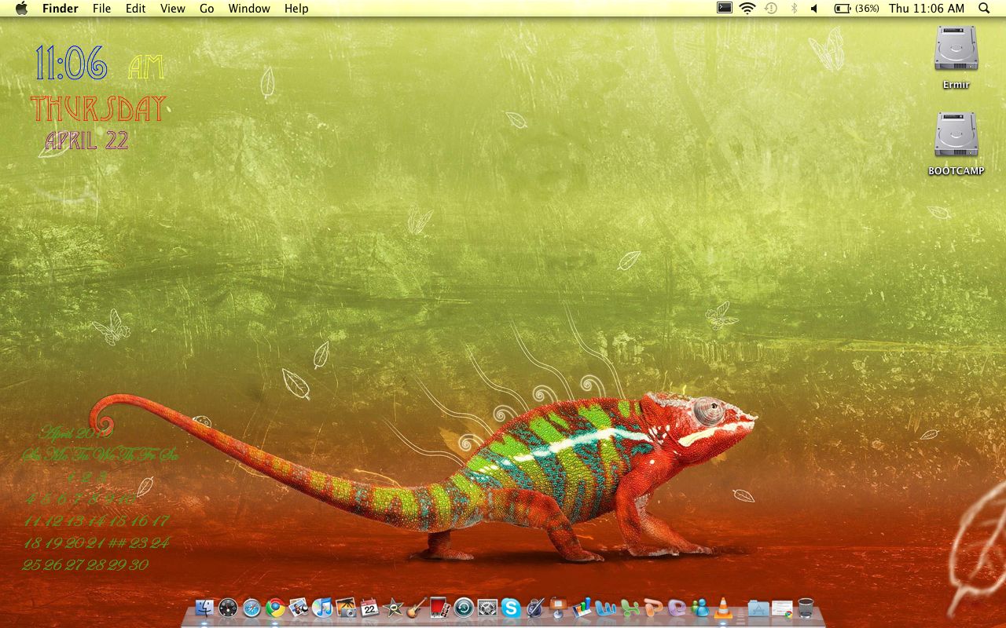This screenshot has width=1006, height=628.
Task: Launch Microsoft Excel from the Dock
Action: [629, 608]
